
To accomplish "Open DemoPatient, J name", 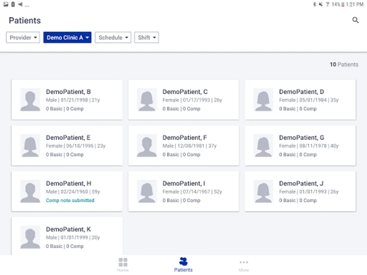I will [x=301, y=183].
